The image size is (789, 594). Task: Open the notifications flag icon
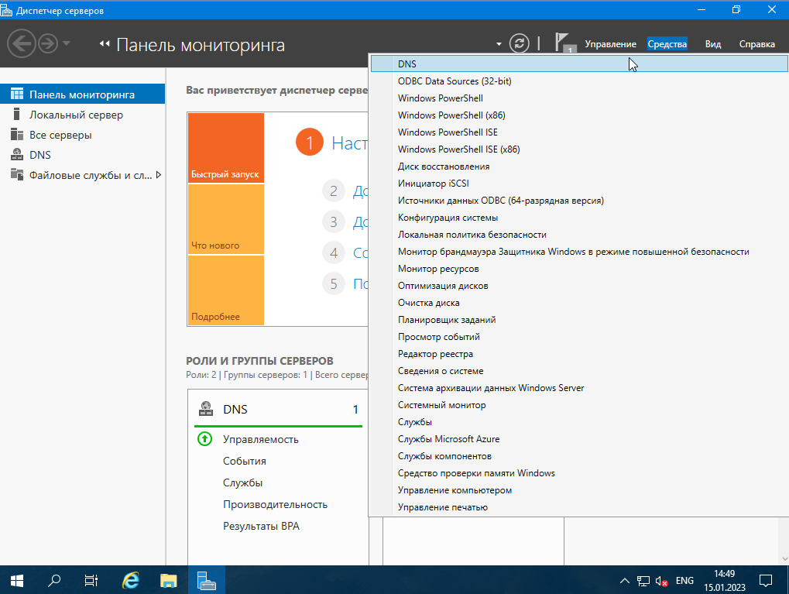565,43
